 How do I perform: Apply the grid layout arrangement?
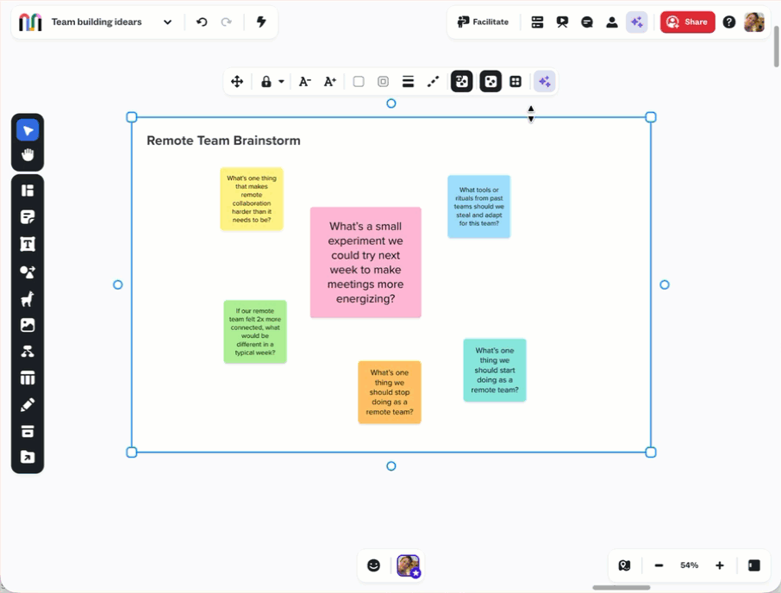pos(515,81)
